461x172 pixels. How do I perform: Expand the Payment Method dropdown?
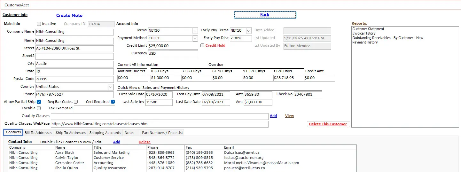pos(195,38)
